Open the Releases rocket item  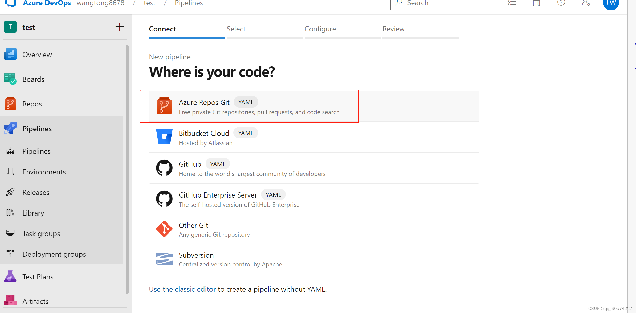click(x=36, y=192)
